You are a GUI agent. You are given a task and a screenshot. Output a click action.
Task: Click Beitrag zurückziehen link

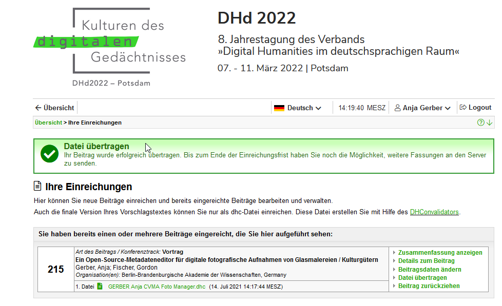429,286
